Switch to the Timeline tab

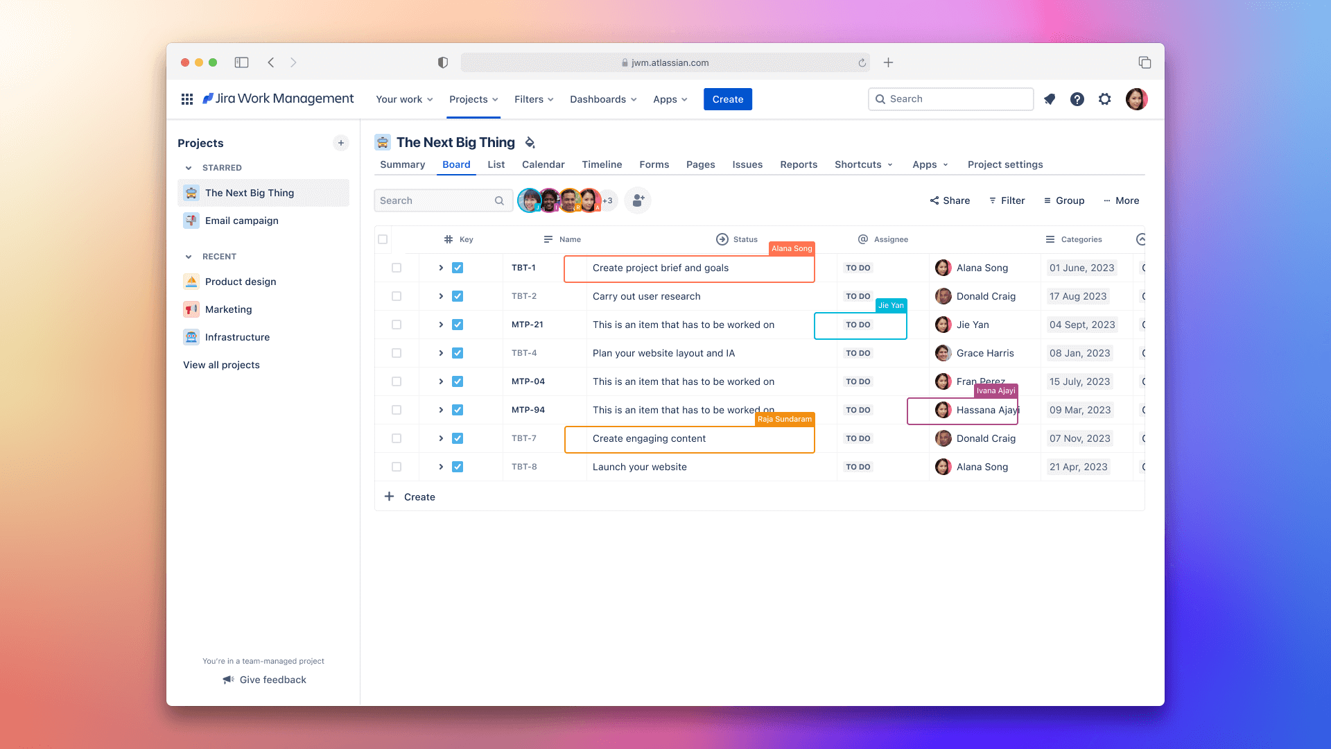click(601, 164)
